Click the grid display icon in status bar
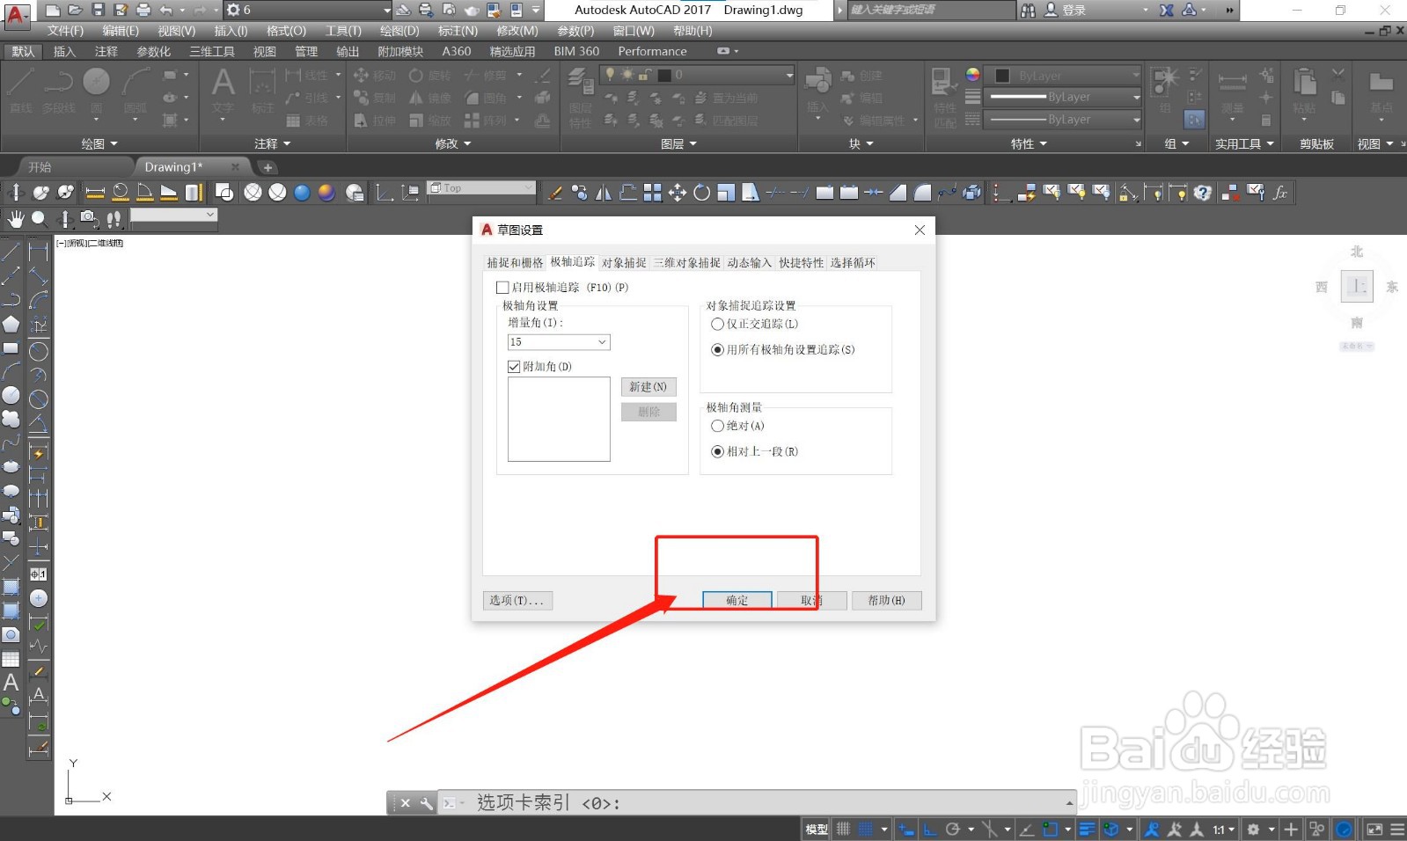 click(843, 829)
